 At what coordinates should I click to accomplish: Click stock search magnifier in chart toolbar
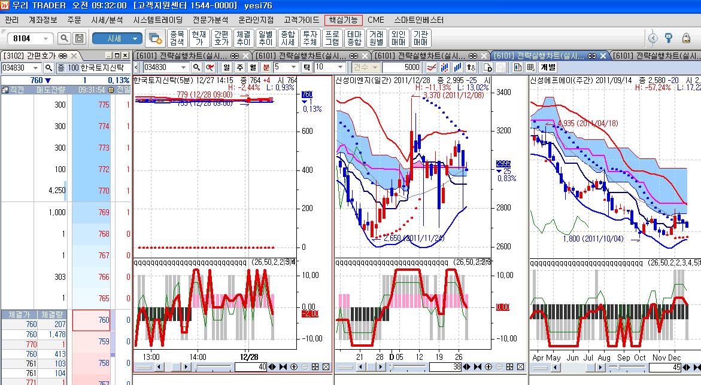[x=197, y=68]
